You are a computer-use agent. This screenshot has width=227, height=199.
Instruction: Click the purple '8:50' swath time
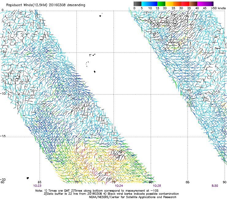click(x=215, y=186)
